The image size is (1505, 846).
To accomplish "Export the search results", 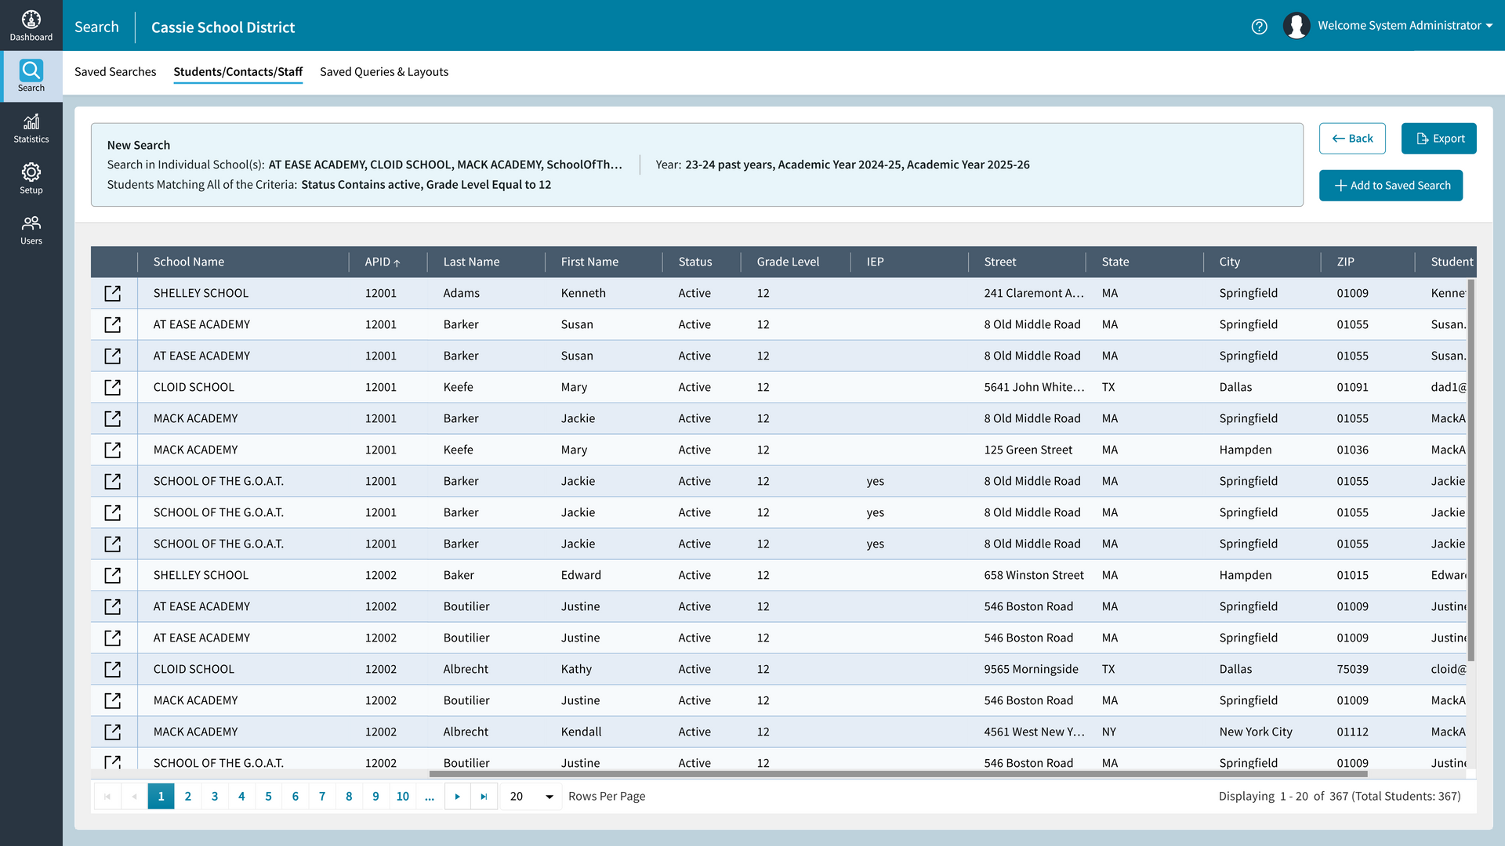I will tap(1439, 138).
